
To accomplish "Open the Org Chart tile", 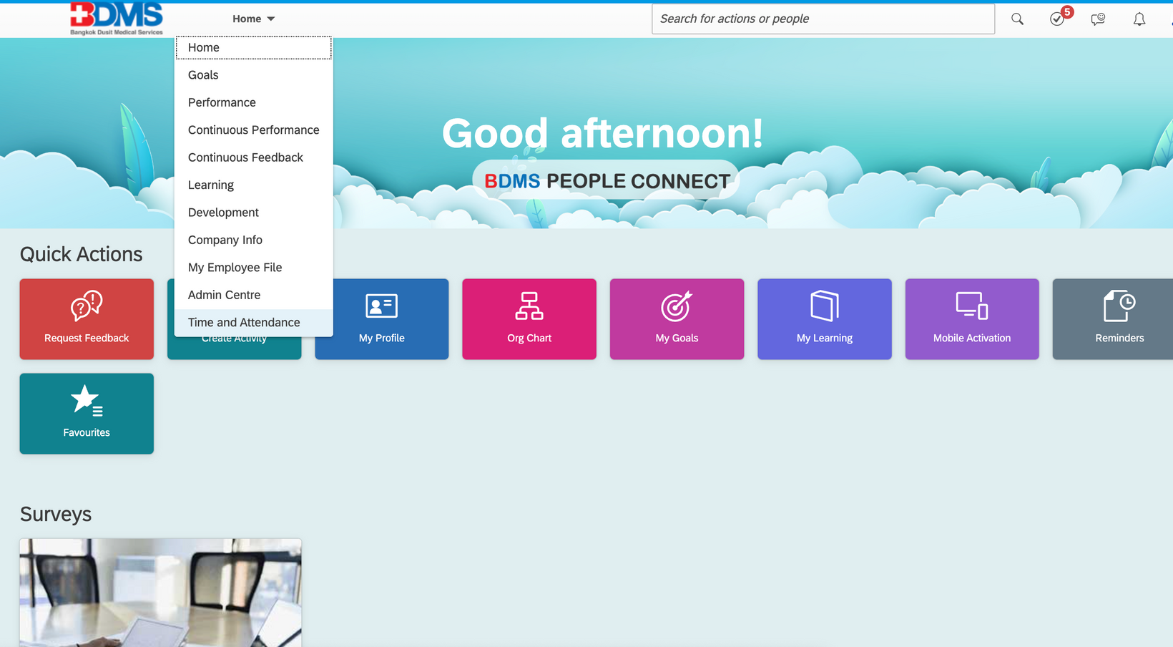I will click(529, 319).
